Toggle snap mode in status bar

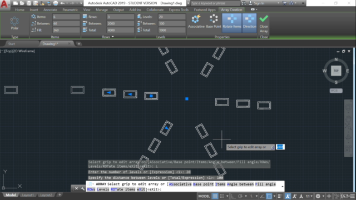pos(222,196)
